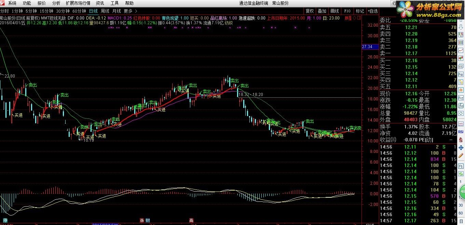465x225 pixels.
Task: Select the 周线 weekly period tab
Action: (x=105, y=11)
